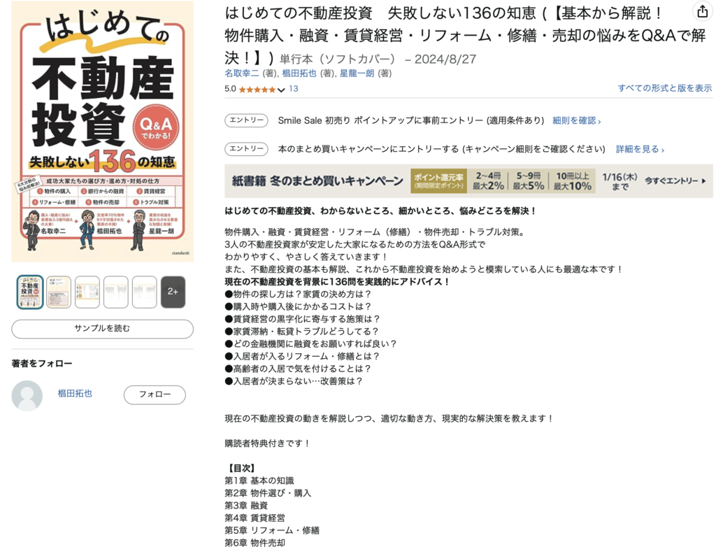The height and width of the screenshot is (547, 716).
Task: Click the author avatar icon
Action: [x=27, y=395]
